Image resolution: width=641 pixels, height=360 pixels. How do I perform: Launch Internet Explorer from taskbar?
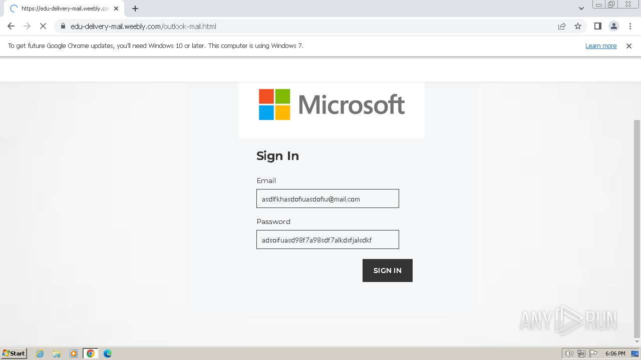point(40,353)
